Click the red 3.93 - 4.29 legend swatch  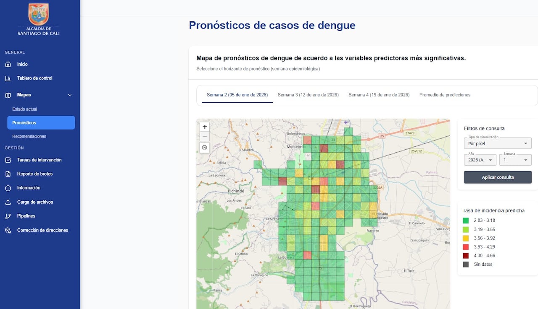[x=466, y=247]
